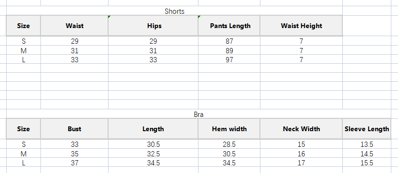Select the Pants Length header cell
This screenshot has width=398, height=173.
229,26
